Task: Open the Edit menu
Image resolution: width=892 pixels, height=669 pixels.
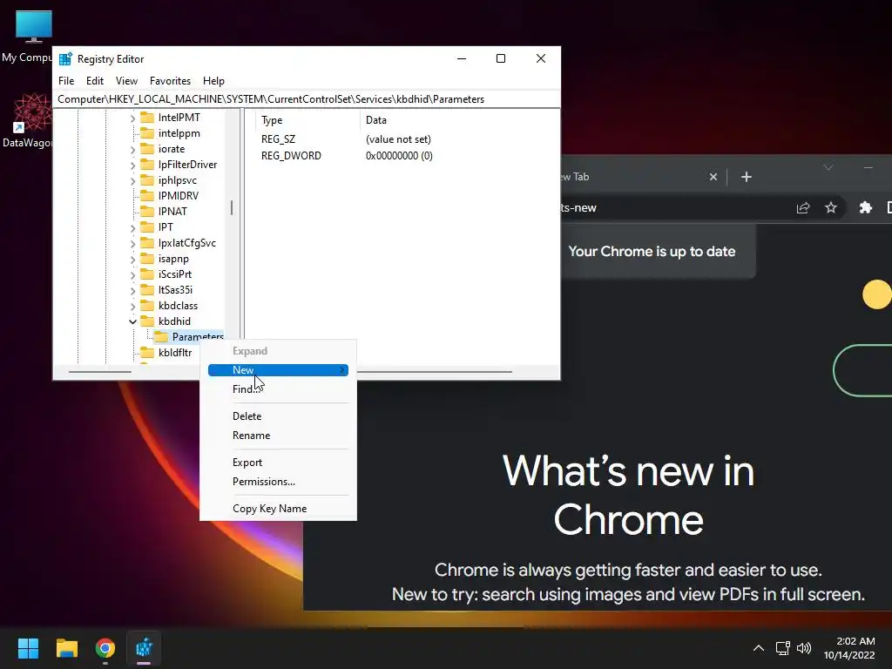Action: click(x=94, y=81)
